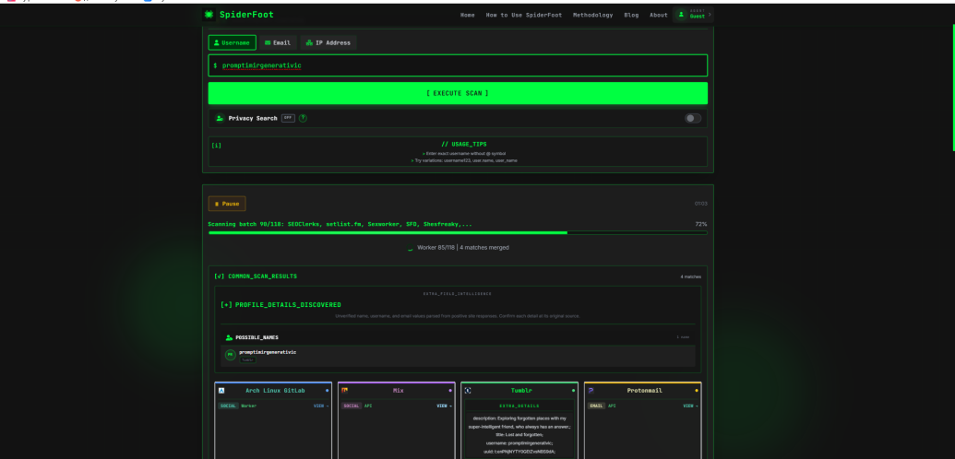Click the Protonmail site icon
955x459 pixels.
point(591,391)
